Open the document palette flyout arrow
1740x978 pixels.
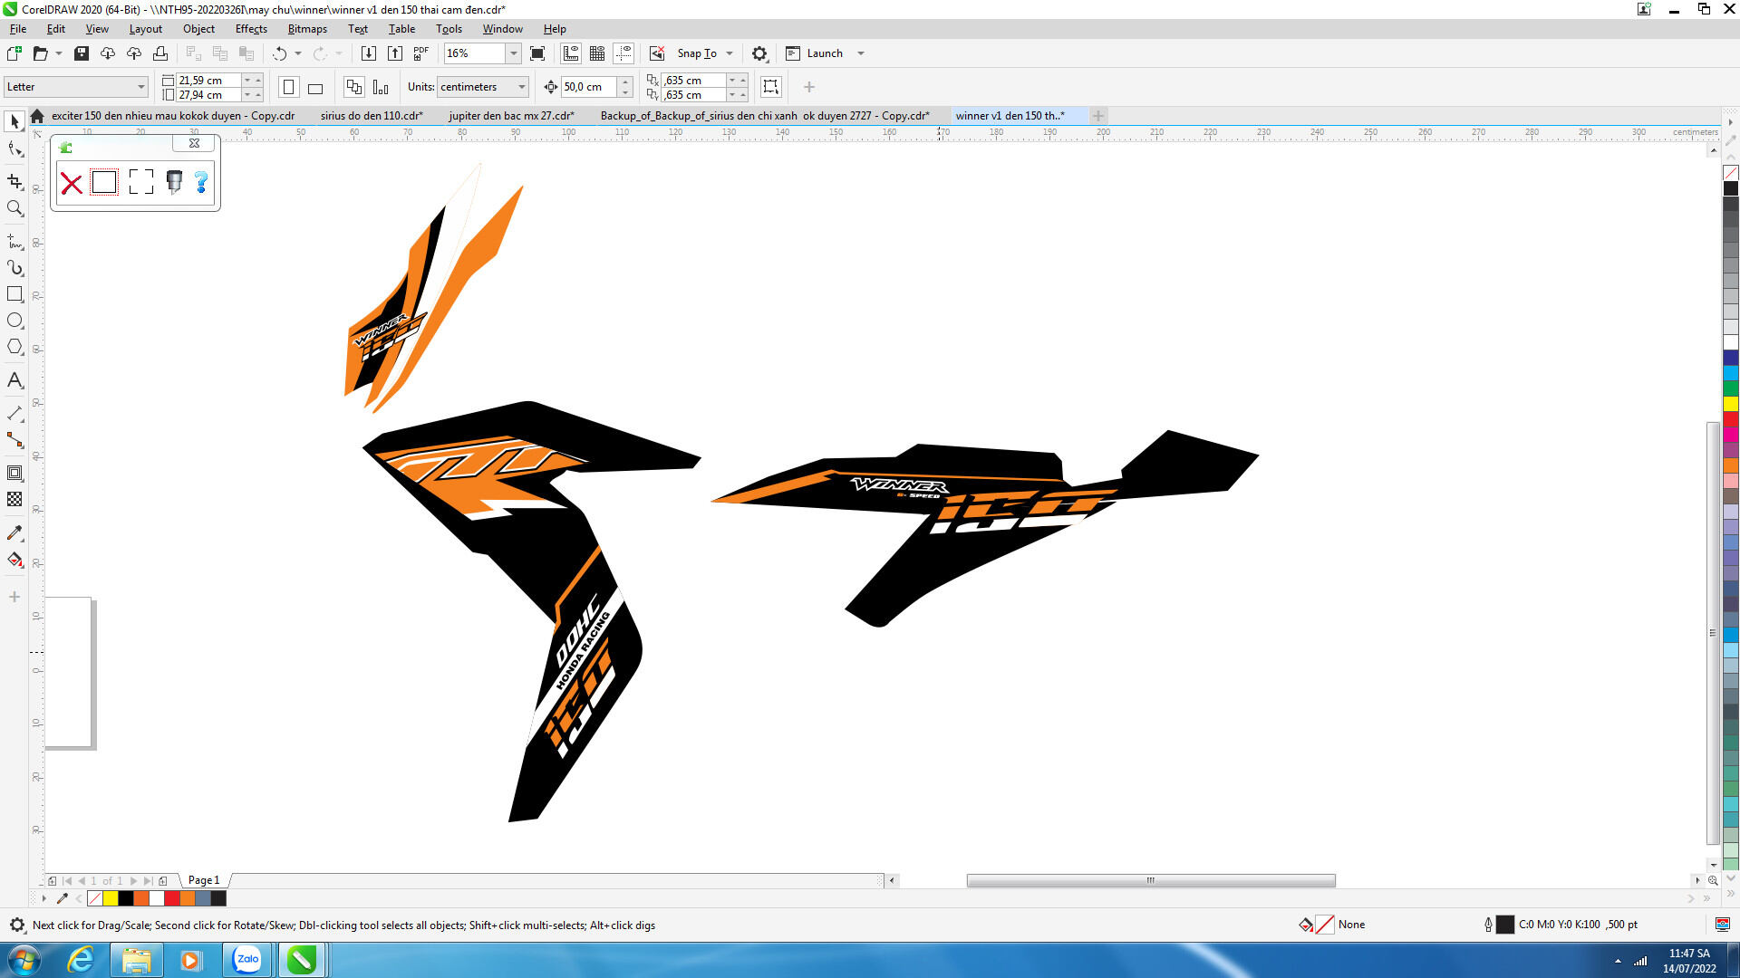click(43, 898)
